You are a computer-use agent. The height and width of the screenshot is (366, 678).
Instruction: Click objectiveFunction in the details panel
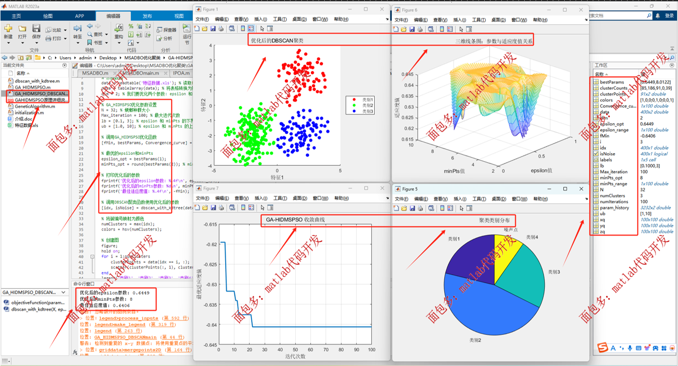point(33,302)
